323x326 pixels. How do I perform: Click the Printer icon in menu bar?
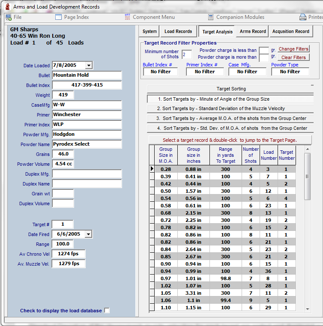click(302, 17)
